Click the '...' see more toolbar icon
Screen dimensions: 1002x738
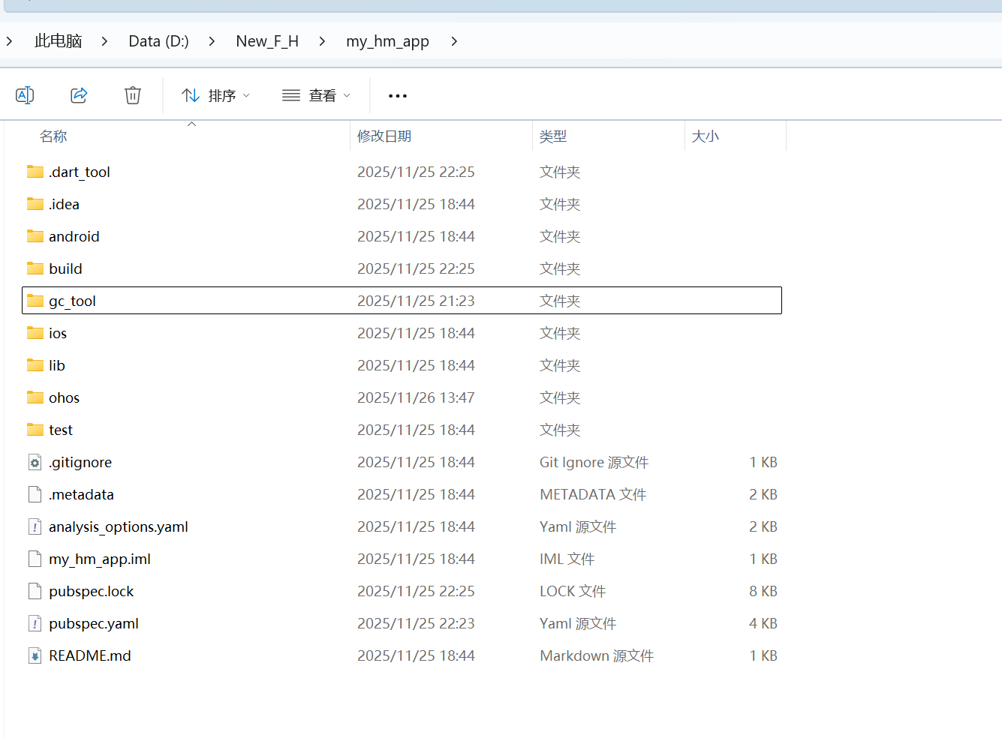pyautogui.click(x=397, y=95)
